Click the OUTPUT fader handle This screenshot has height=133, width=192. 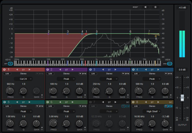(x=182, y=98)
